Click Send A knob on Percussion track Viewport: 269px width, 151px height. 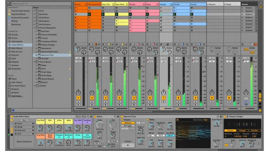tap(92, 50)
